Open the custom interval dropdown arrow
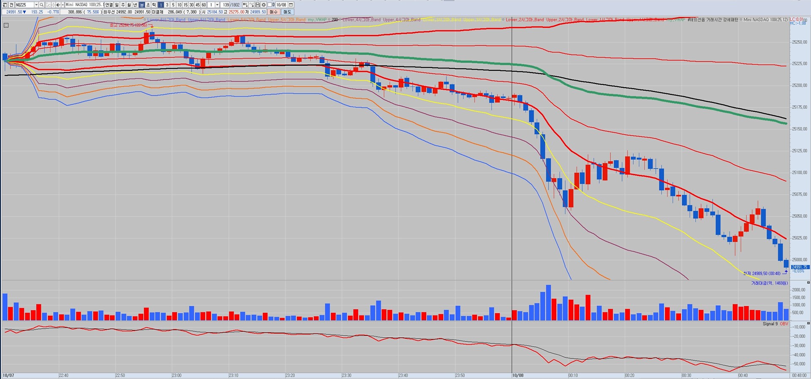811x379 pixels. click(218, 5)
